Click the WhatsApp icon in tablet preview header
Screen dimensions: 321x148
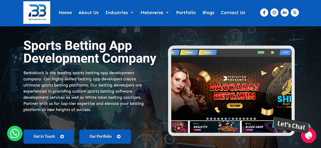click(x=272, y=53)
